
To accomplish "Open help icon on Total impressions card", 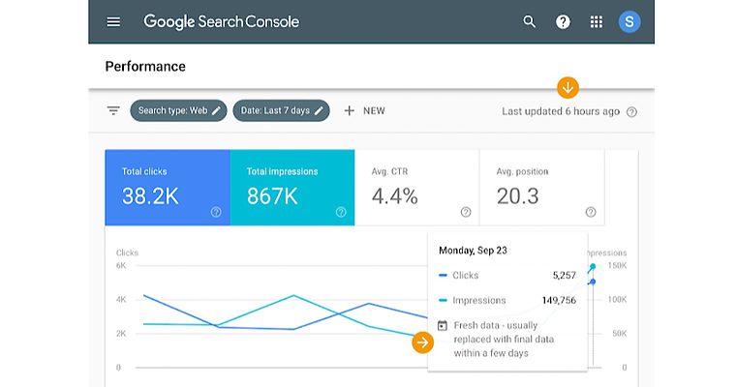I will 341,212.
